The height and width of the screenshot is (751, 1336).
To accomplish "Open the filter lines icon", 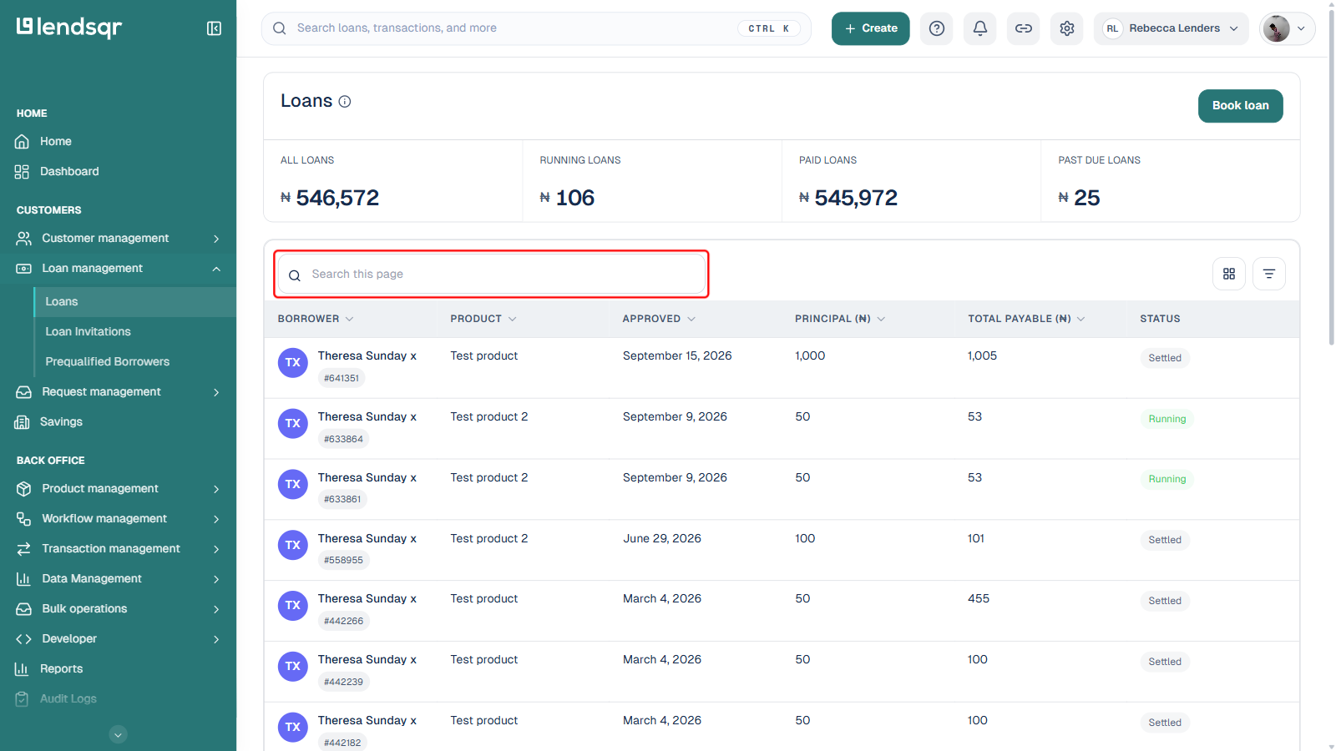I will tap(1269, 274).
